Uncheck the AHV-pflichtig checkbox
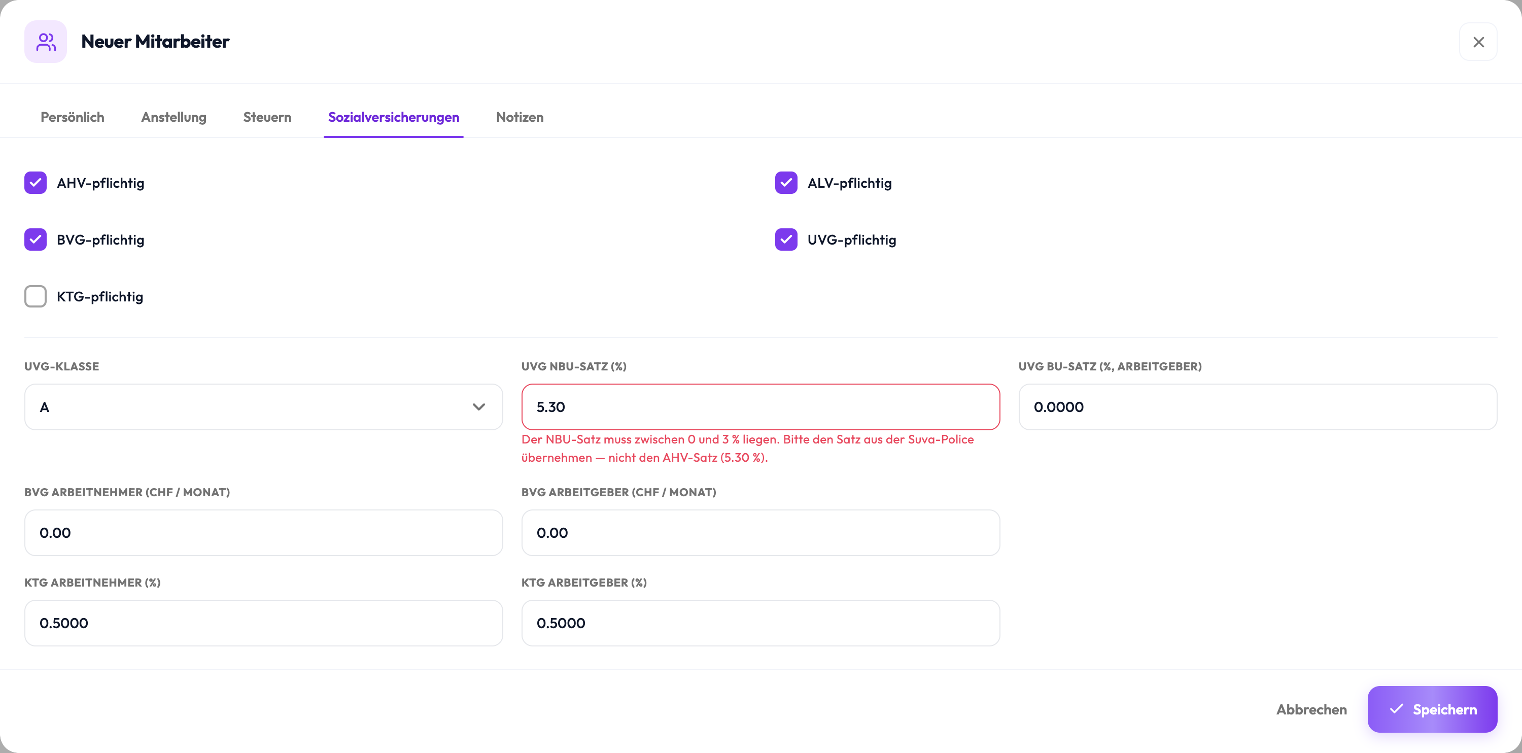This screenshot has width=1522, height=753. tap(36, 183)
